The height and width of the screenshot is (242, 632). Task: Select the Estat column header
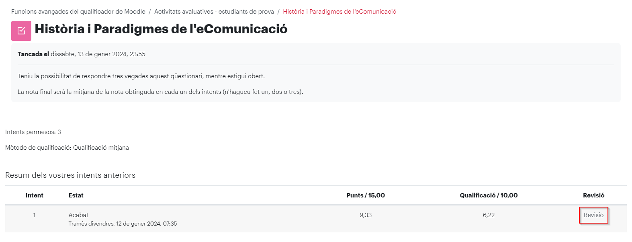pos(76,195)
